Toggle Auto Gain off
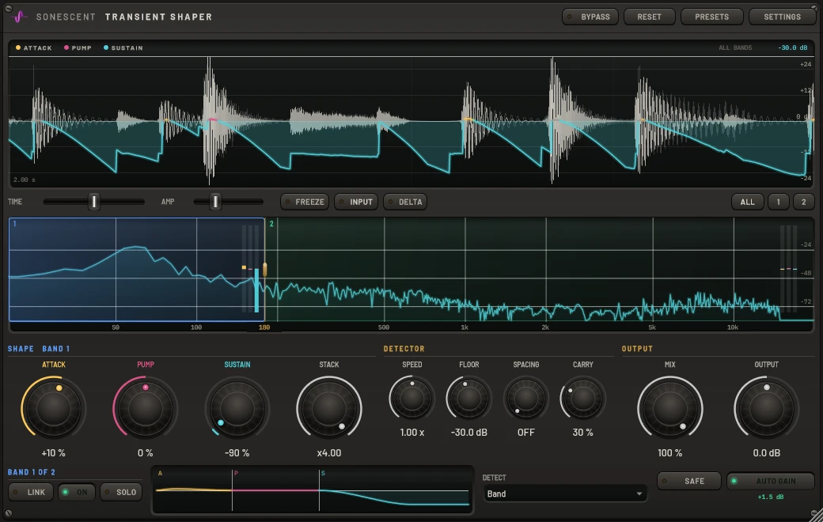Image resolution: width=823 pixels, height=522 pixels. pyautogui.click(x=771, y=481)
